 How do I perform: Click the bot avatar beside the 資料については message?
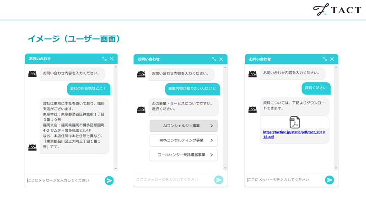click(x=252, y=109)
